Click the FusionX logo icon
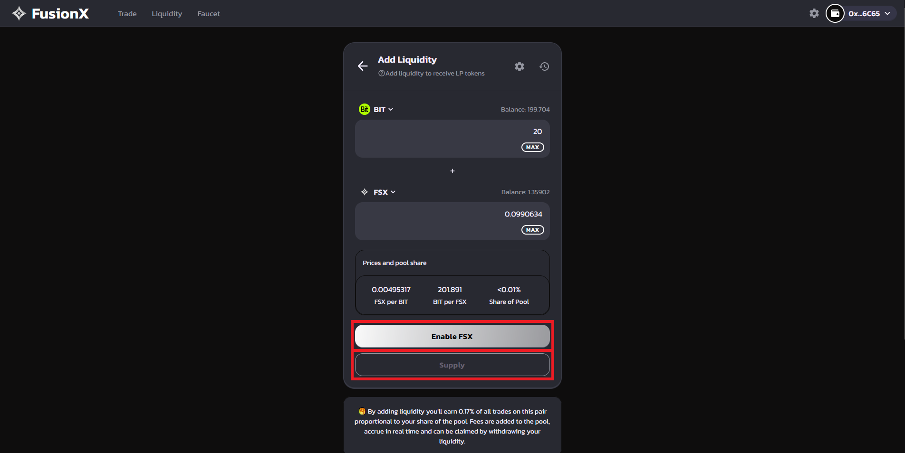The image size is (905, 453). (19, 13)
